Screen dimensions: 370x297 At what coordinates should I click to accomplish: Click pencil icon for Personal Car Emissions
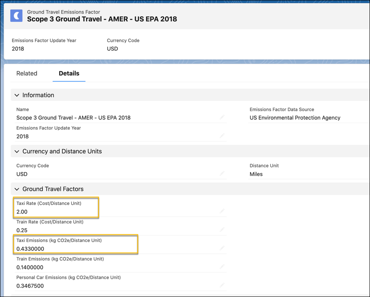(222, 285)
